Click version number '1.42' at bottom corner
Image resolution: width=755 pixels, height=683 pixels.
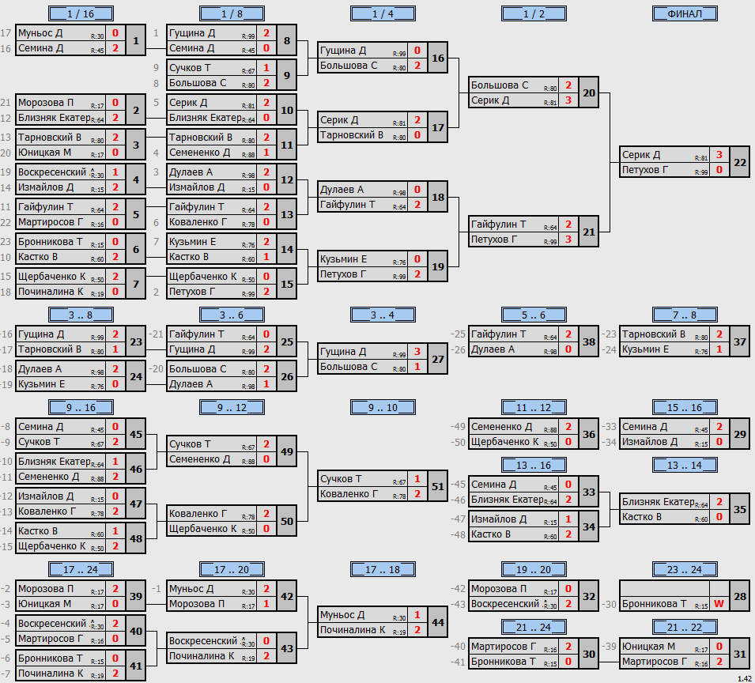[745, 678]
